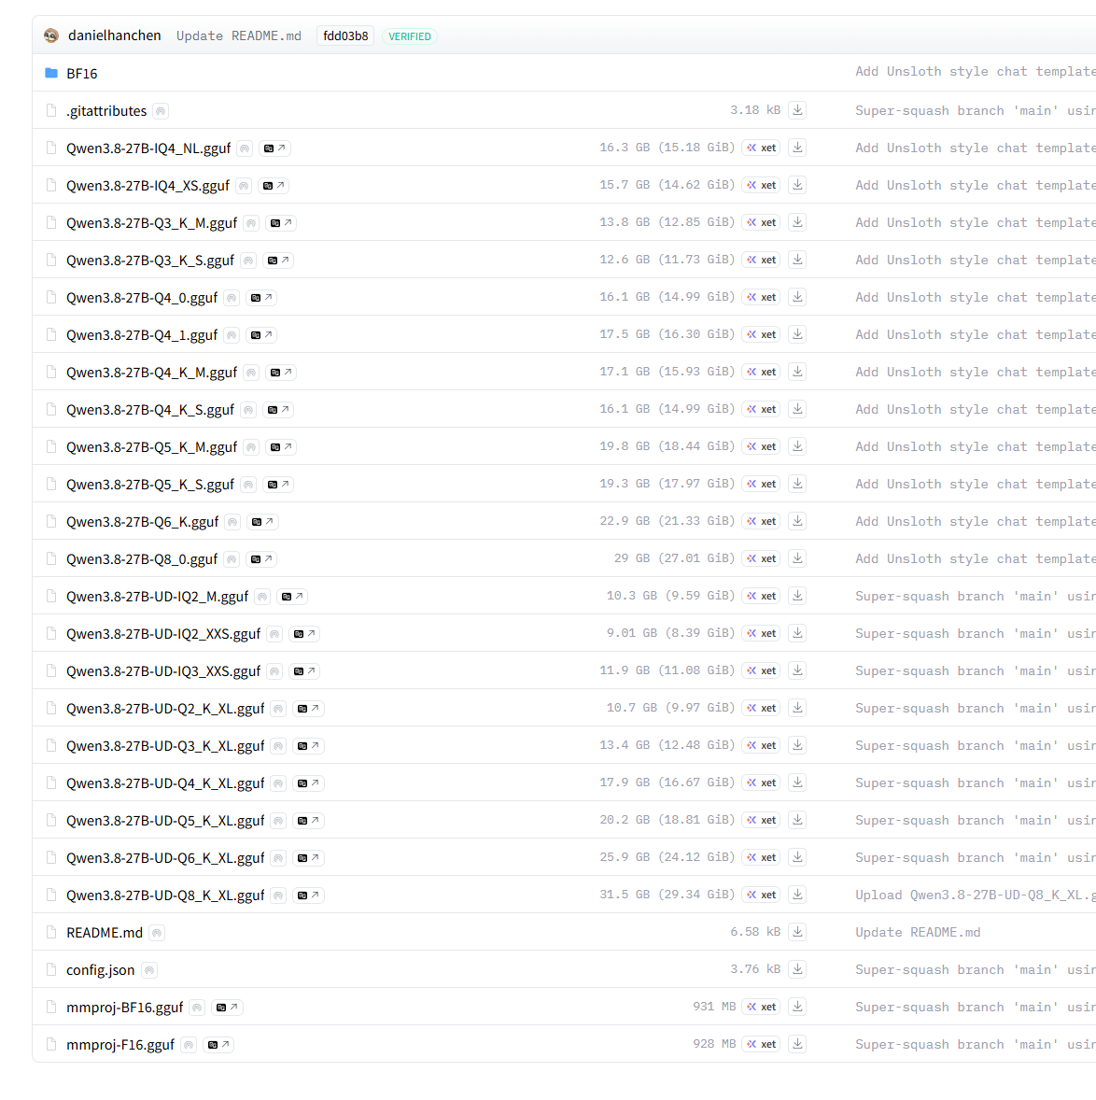
Task: Click commit message in Qwen3.8-27B-Q3_K_M.gguf row
Action: 975,222
